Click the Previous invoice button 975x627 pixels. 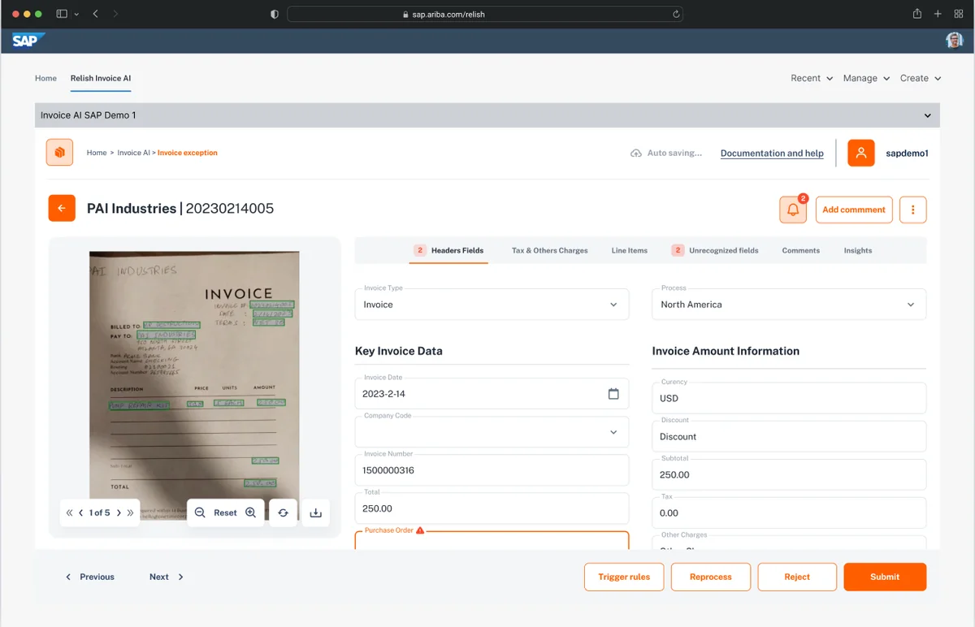(89, 577)
